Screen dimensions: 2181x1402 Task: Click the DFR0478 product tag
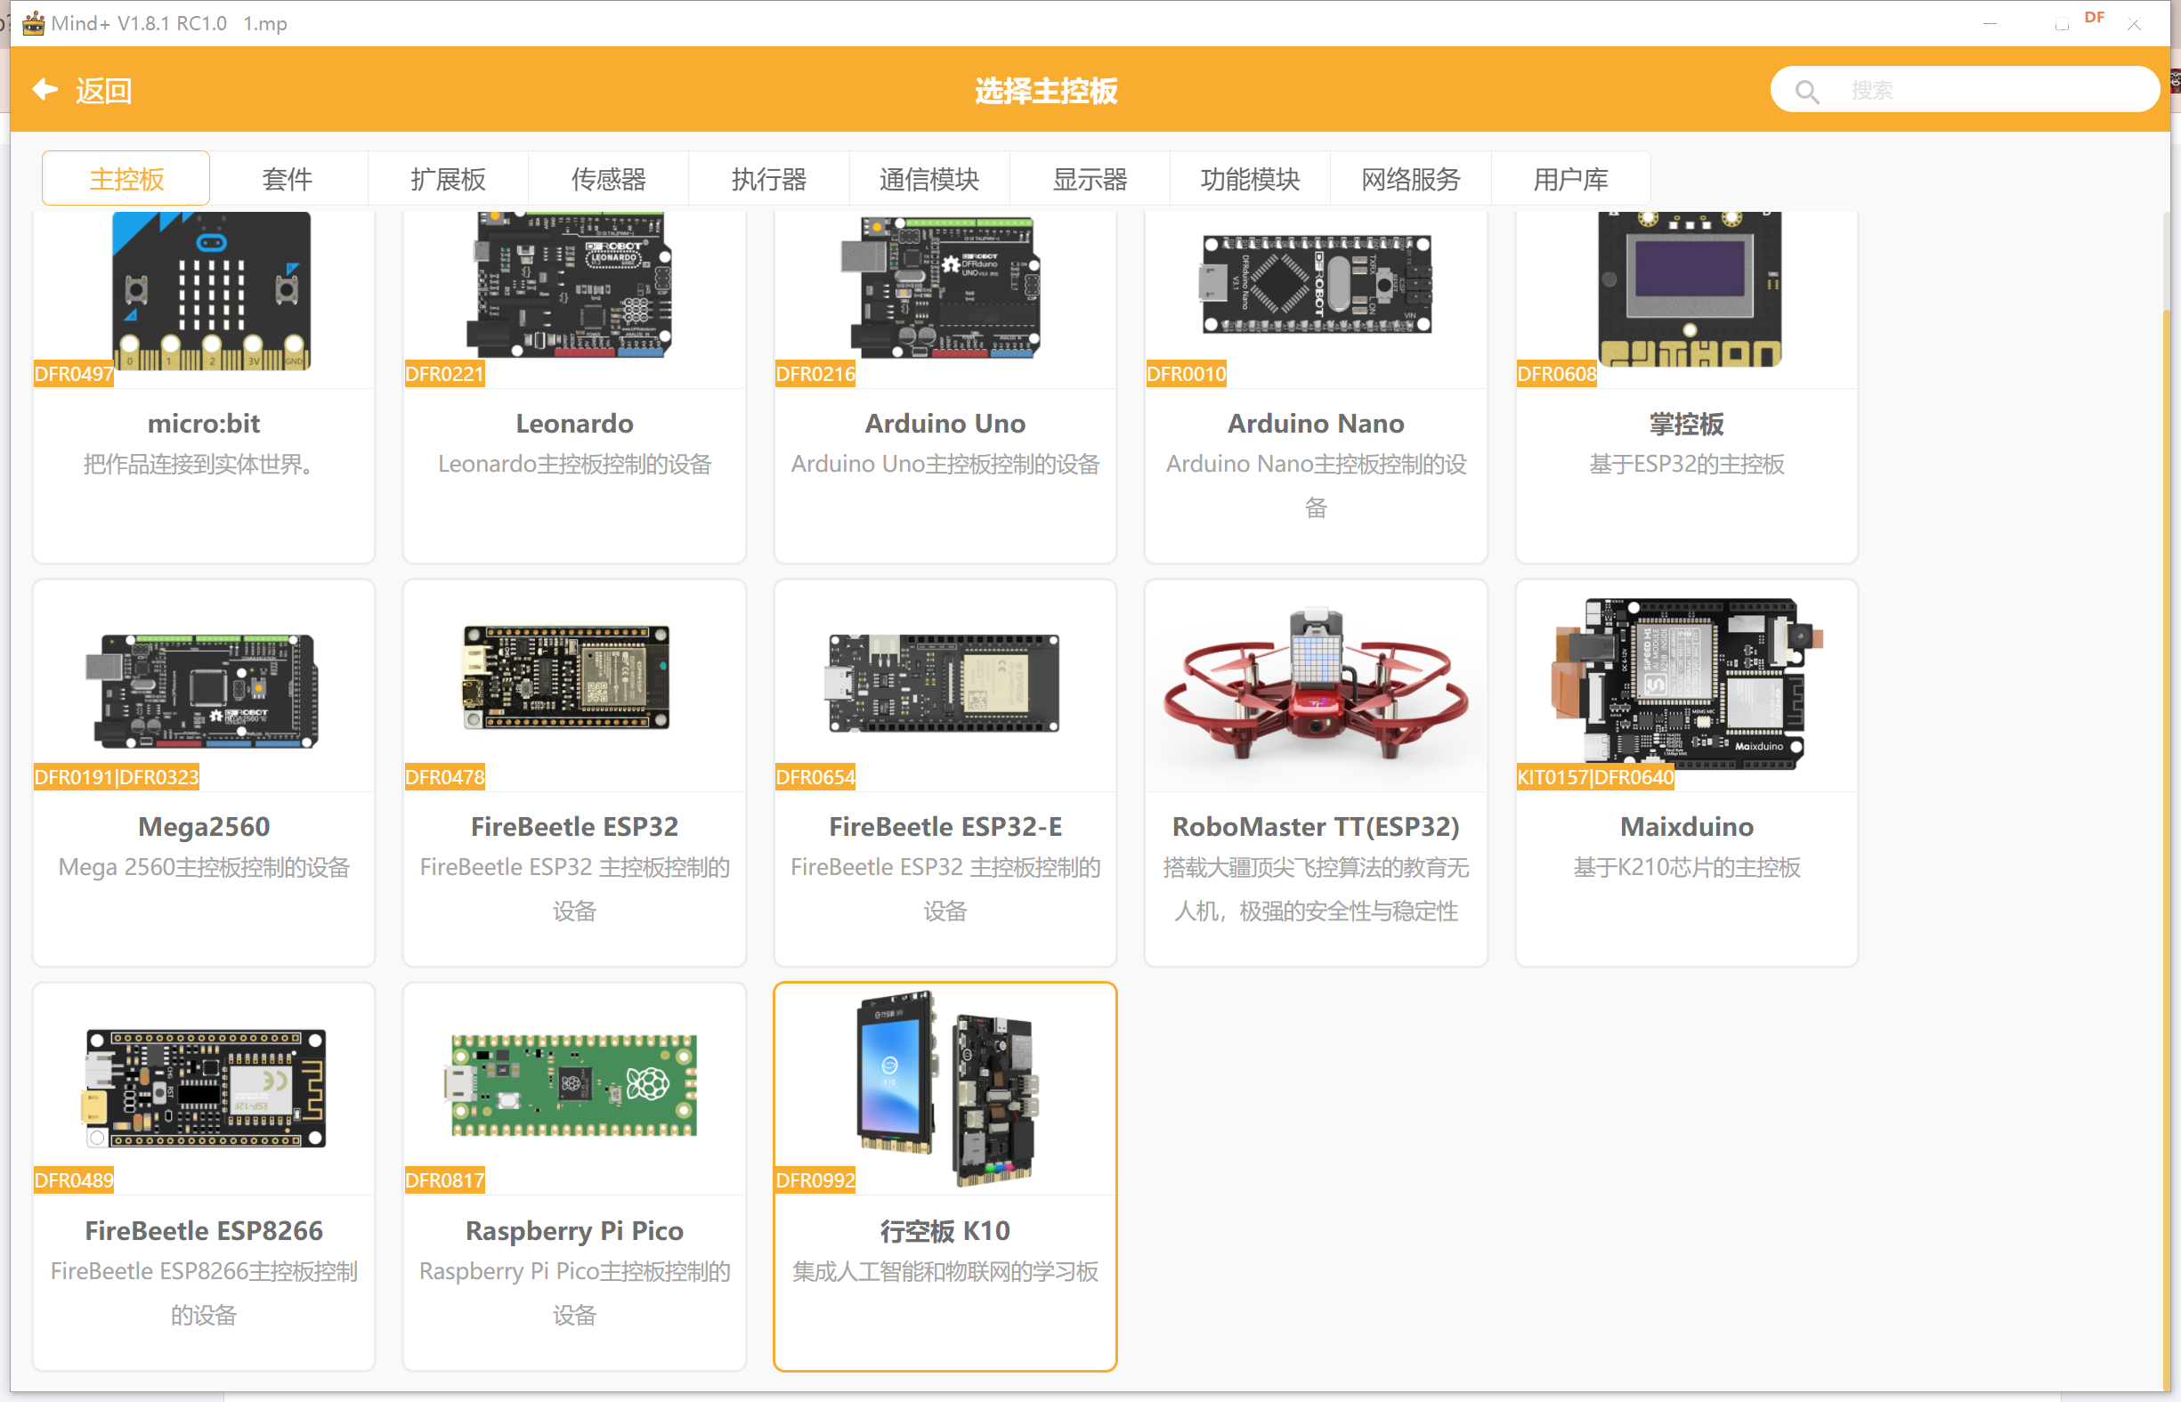pos(444,777)
